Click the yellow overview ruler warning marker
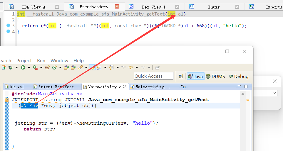The image size is (283, 151). (x=248, y=100)
